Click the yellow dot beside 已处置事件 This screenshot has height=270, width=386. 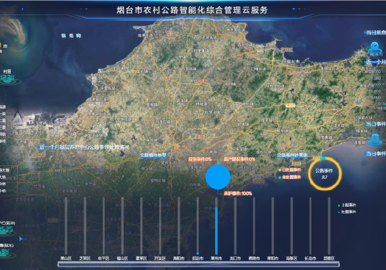point(279,170)
